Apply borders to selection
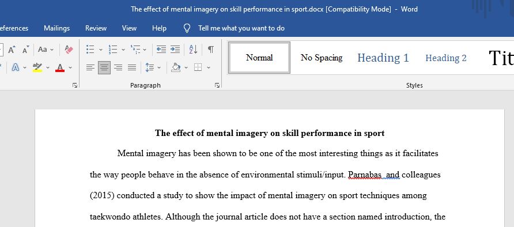 pyautogui.click(x=198, y=67)
